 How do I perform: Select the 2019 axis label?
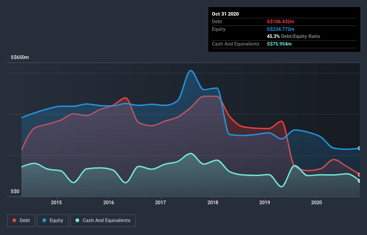[x=265, y=202]
